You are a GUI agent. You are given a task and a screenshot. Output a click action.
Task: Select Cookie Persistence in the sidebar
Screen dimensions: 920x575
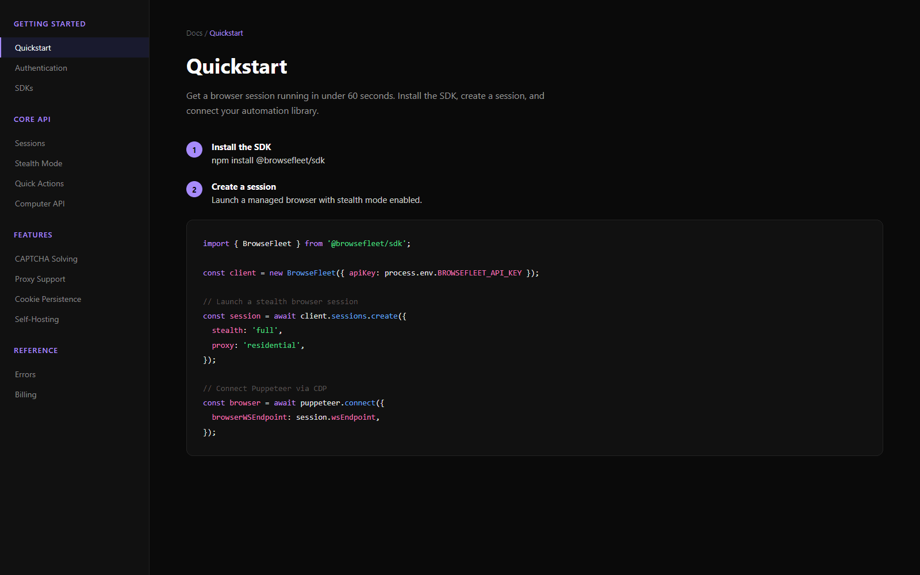pos(48,299)
